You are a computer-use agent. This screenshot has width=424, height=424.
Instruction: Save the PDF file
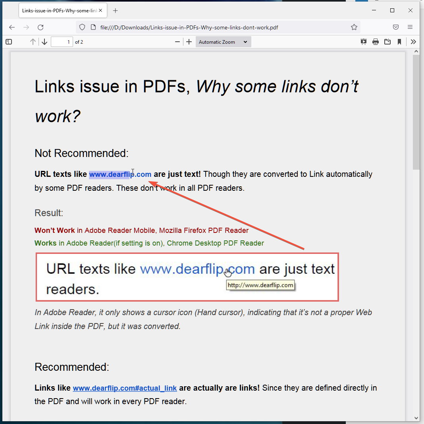387,41
